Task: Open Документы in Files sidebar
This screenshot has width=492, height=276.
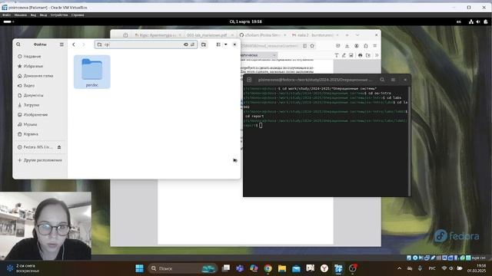Action: [x=40, y=95]
